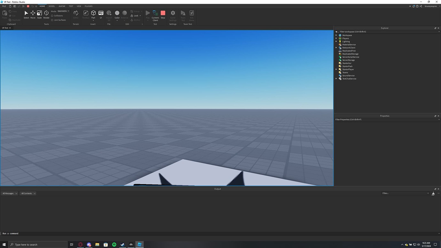
Task: Select the Move tool
Action: point(33,14)
